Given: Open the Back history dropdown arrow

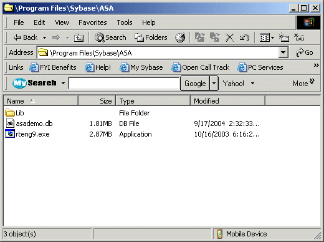Looking at the screenshot, I should coord(44,38).
